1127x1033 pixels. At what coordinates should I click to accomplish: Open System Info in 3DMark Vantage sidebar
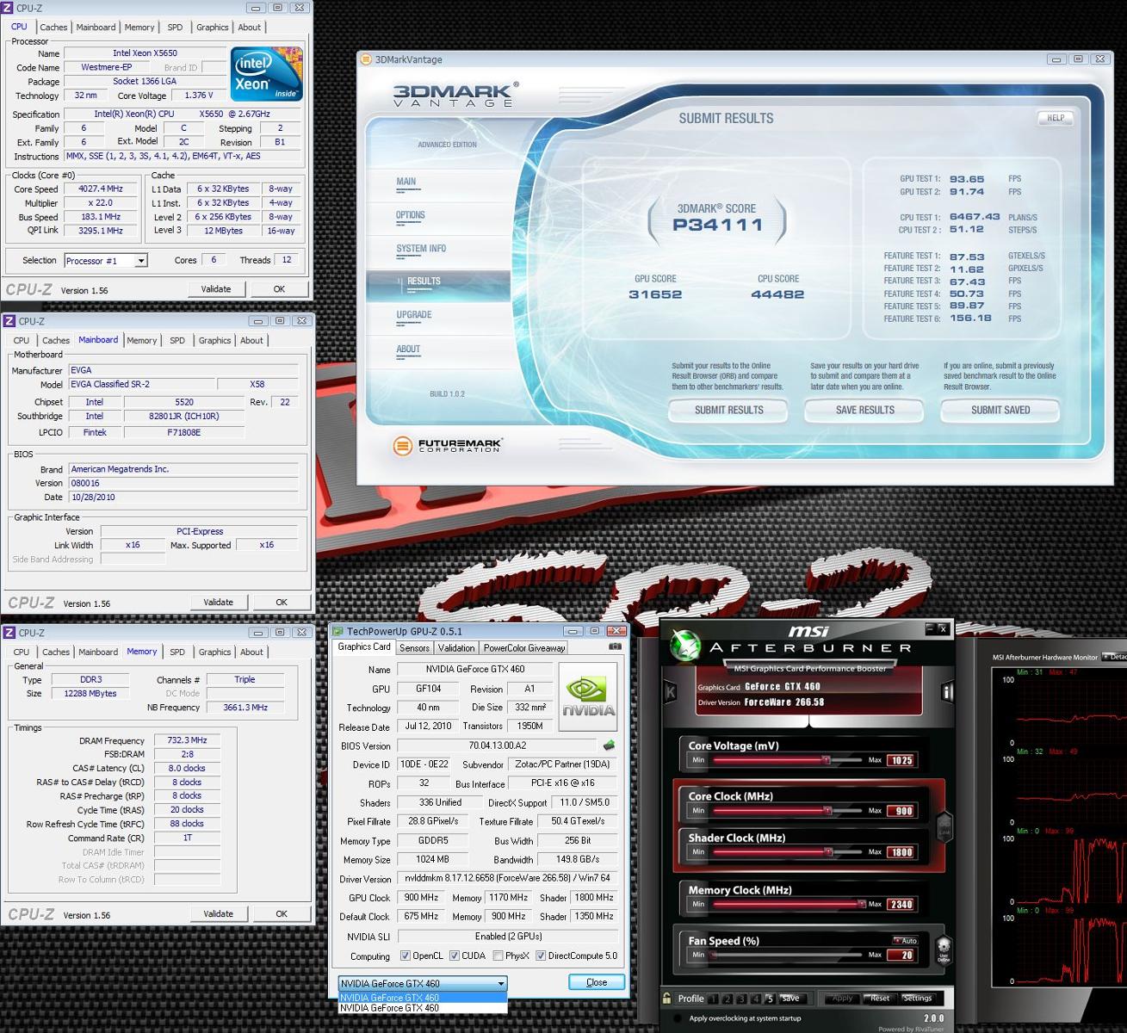[421, 249]
